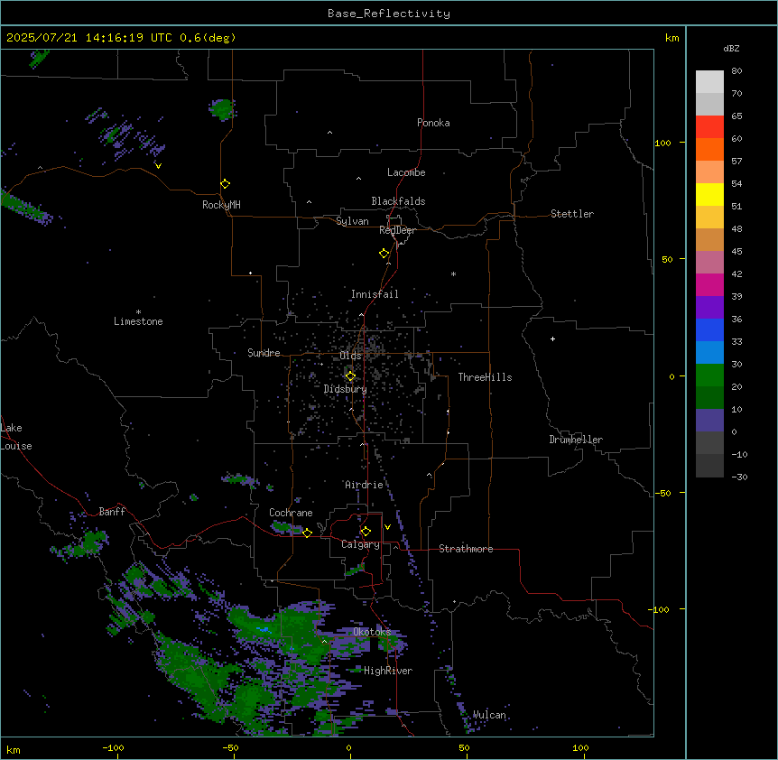The image size is (778, 760).
Task: Click the Strathmore city label
Action: click(466, 549)
